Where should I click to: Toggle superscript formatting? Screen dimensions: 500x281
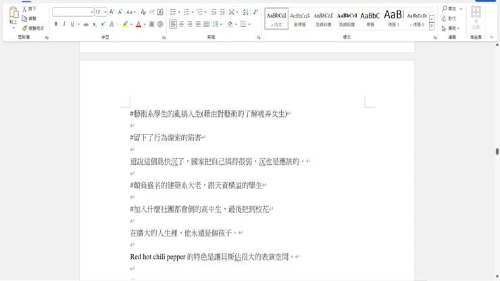(x=103, y=24)
